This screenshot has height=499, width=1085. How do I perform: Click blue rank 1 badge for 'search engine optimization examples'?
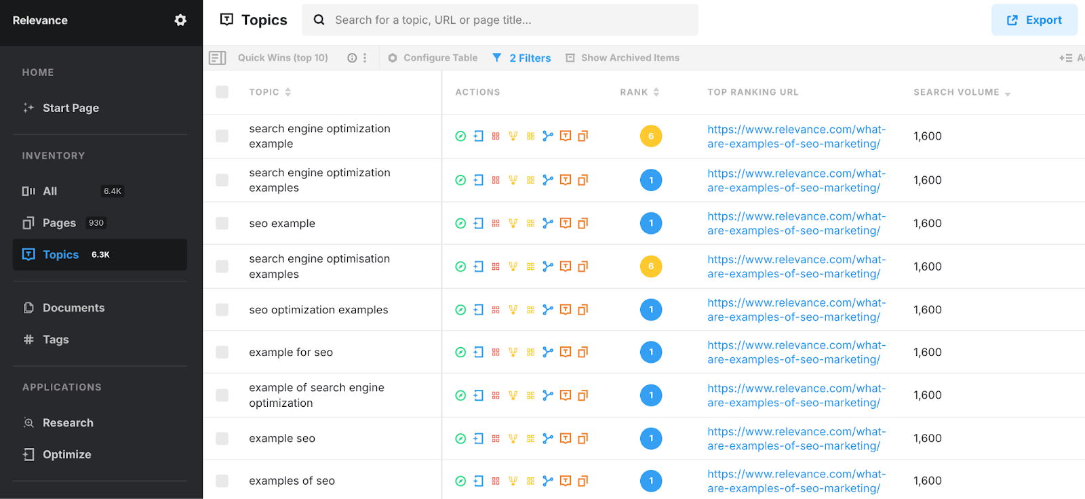coord(651,180)
